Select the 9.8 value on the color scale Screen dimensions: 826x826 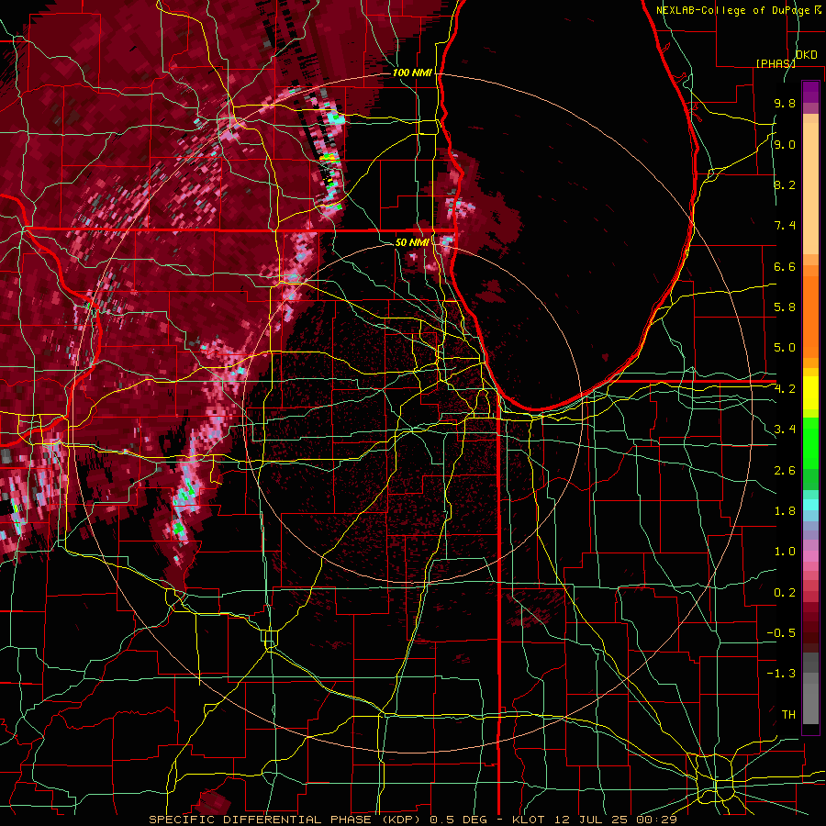pos(785,103)
